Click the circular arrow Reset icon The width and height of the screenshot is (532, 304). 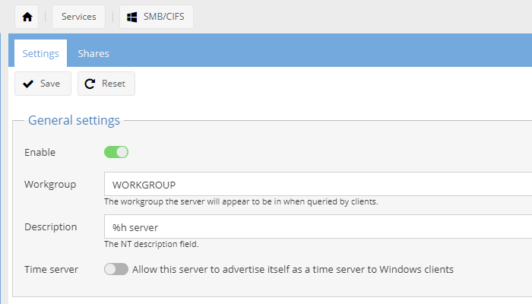point(90,84)
